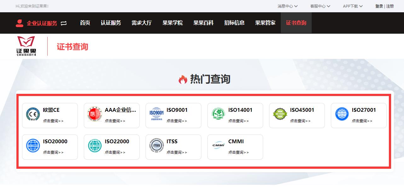
Task: Click the ISO45001 olive seal icon
Action: pos(280,114)
